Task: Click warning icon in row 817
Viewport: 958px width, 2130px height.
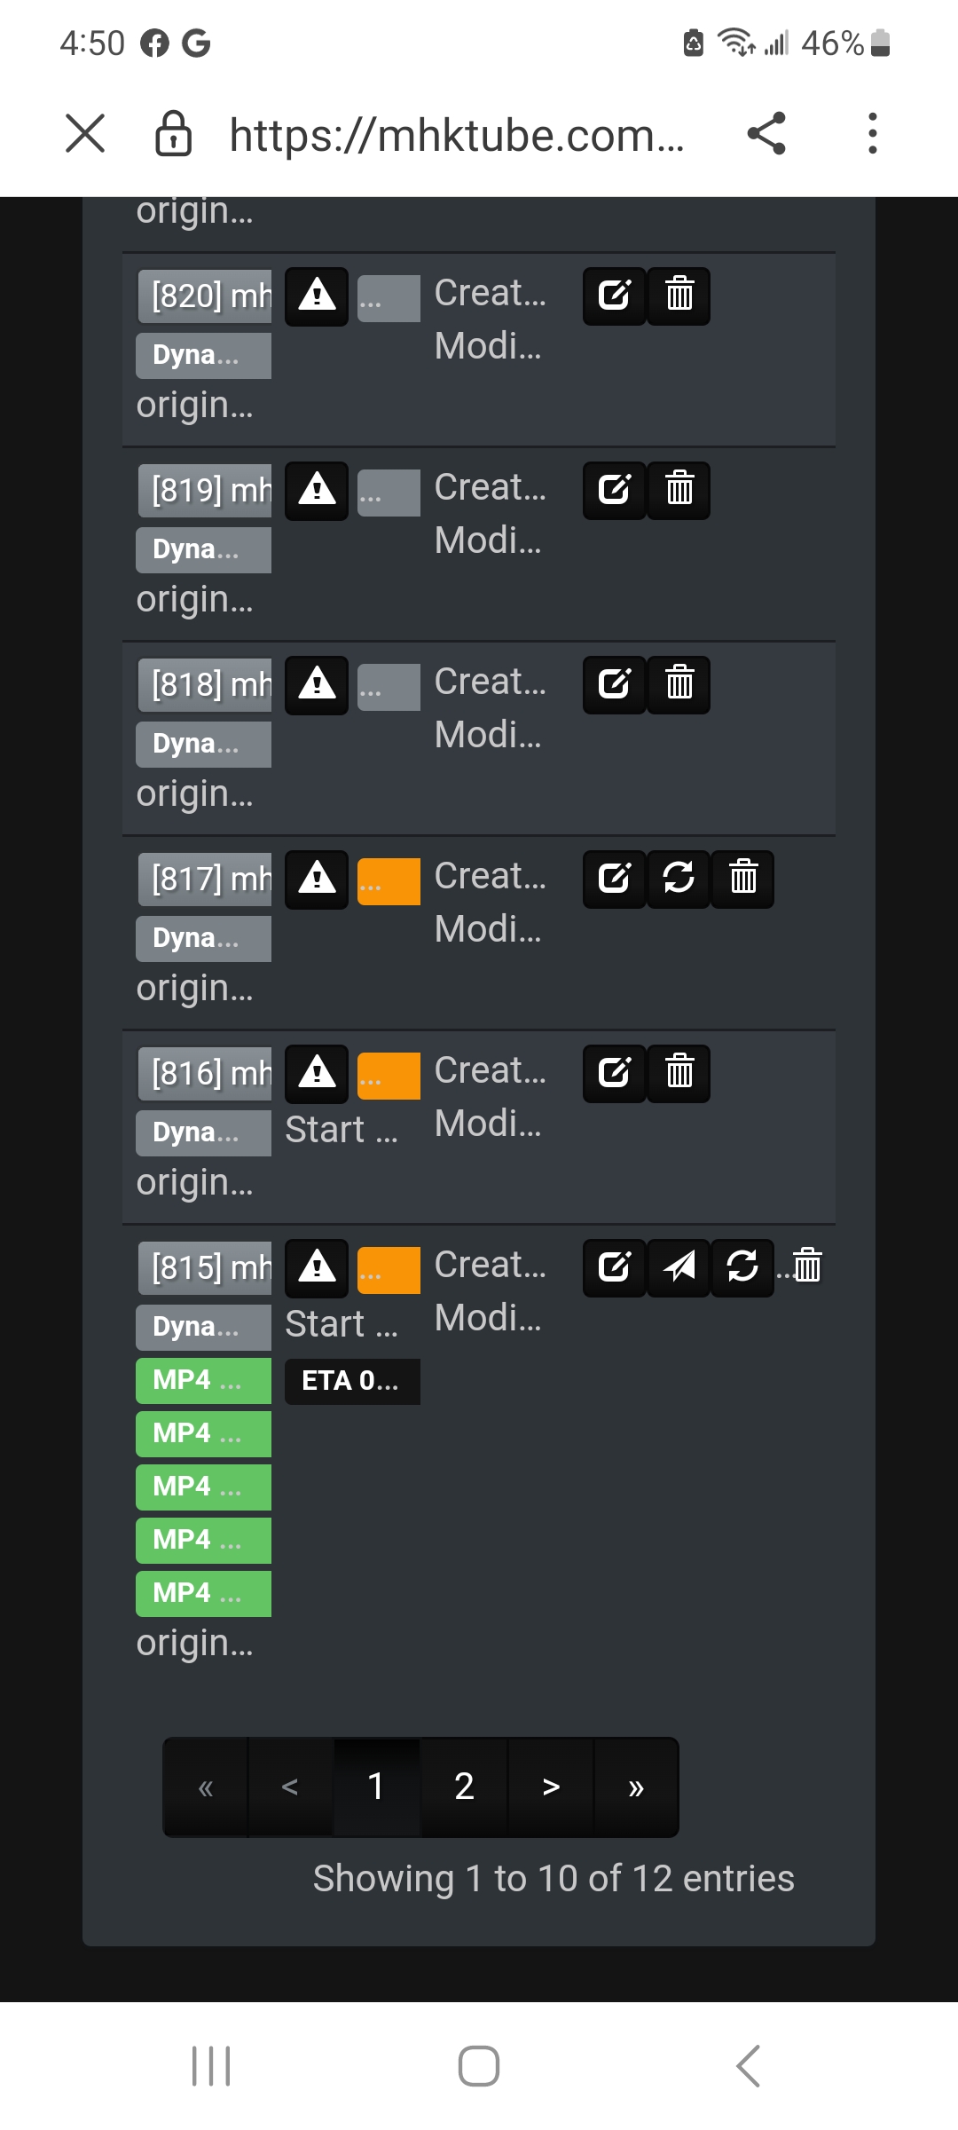Action: pyautogui.click(x=317, y=880)
